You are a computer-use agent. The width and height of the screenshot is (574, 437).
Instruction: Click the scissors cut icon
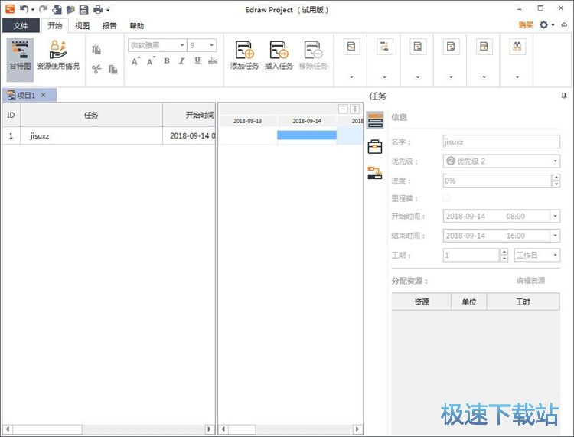pos(96,70)
